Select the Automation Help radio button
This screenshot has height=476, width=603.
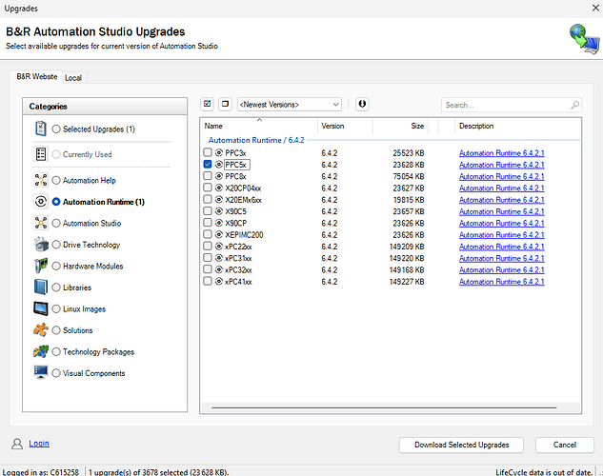tap(56, 180)
